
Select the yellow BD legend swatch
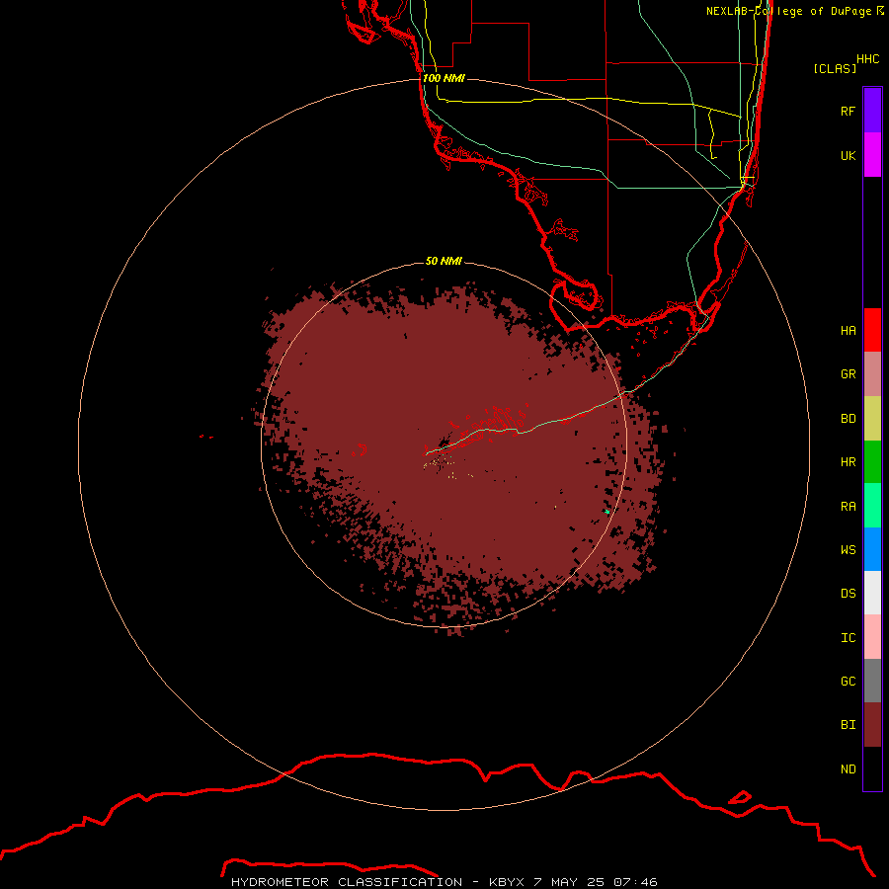(x=872, y=419)
